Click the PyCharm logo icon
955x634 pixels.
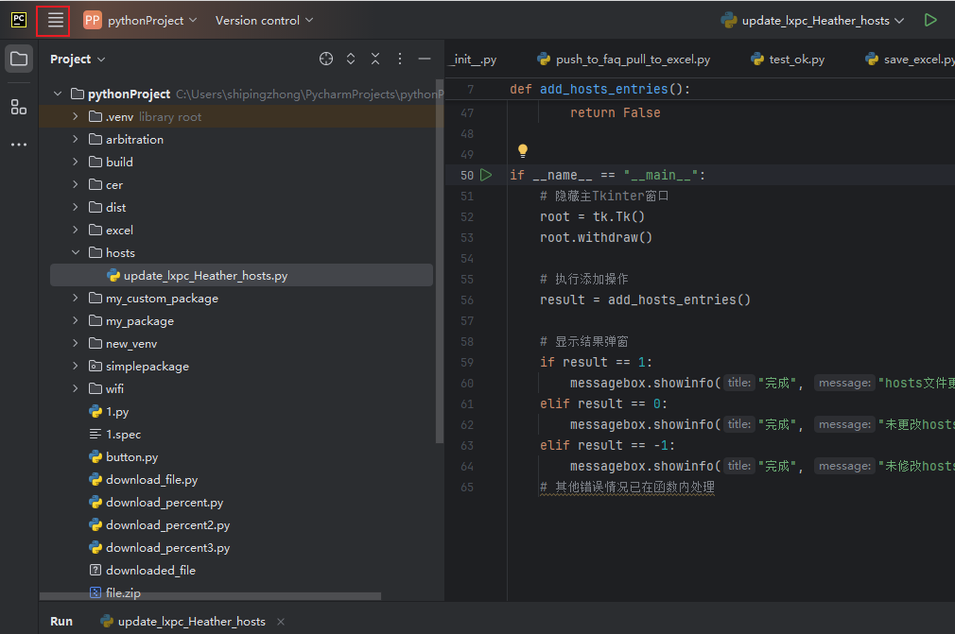point(19,20)
